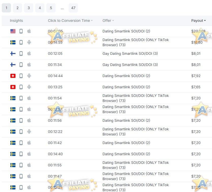This screenshot has width=212, height=192.
Task: Click Apple icon in 00:12:05 row
Action: 29,54
